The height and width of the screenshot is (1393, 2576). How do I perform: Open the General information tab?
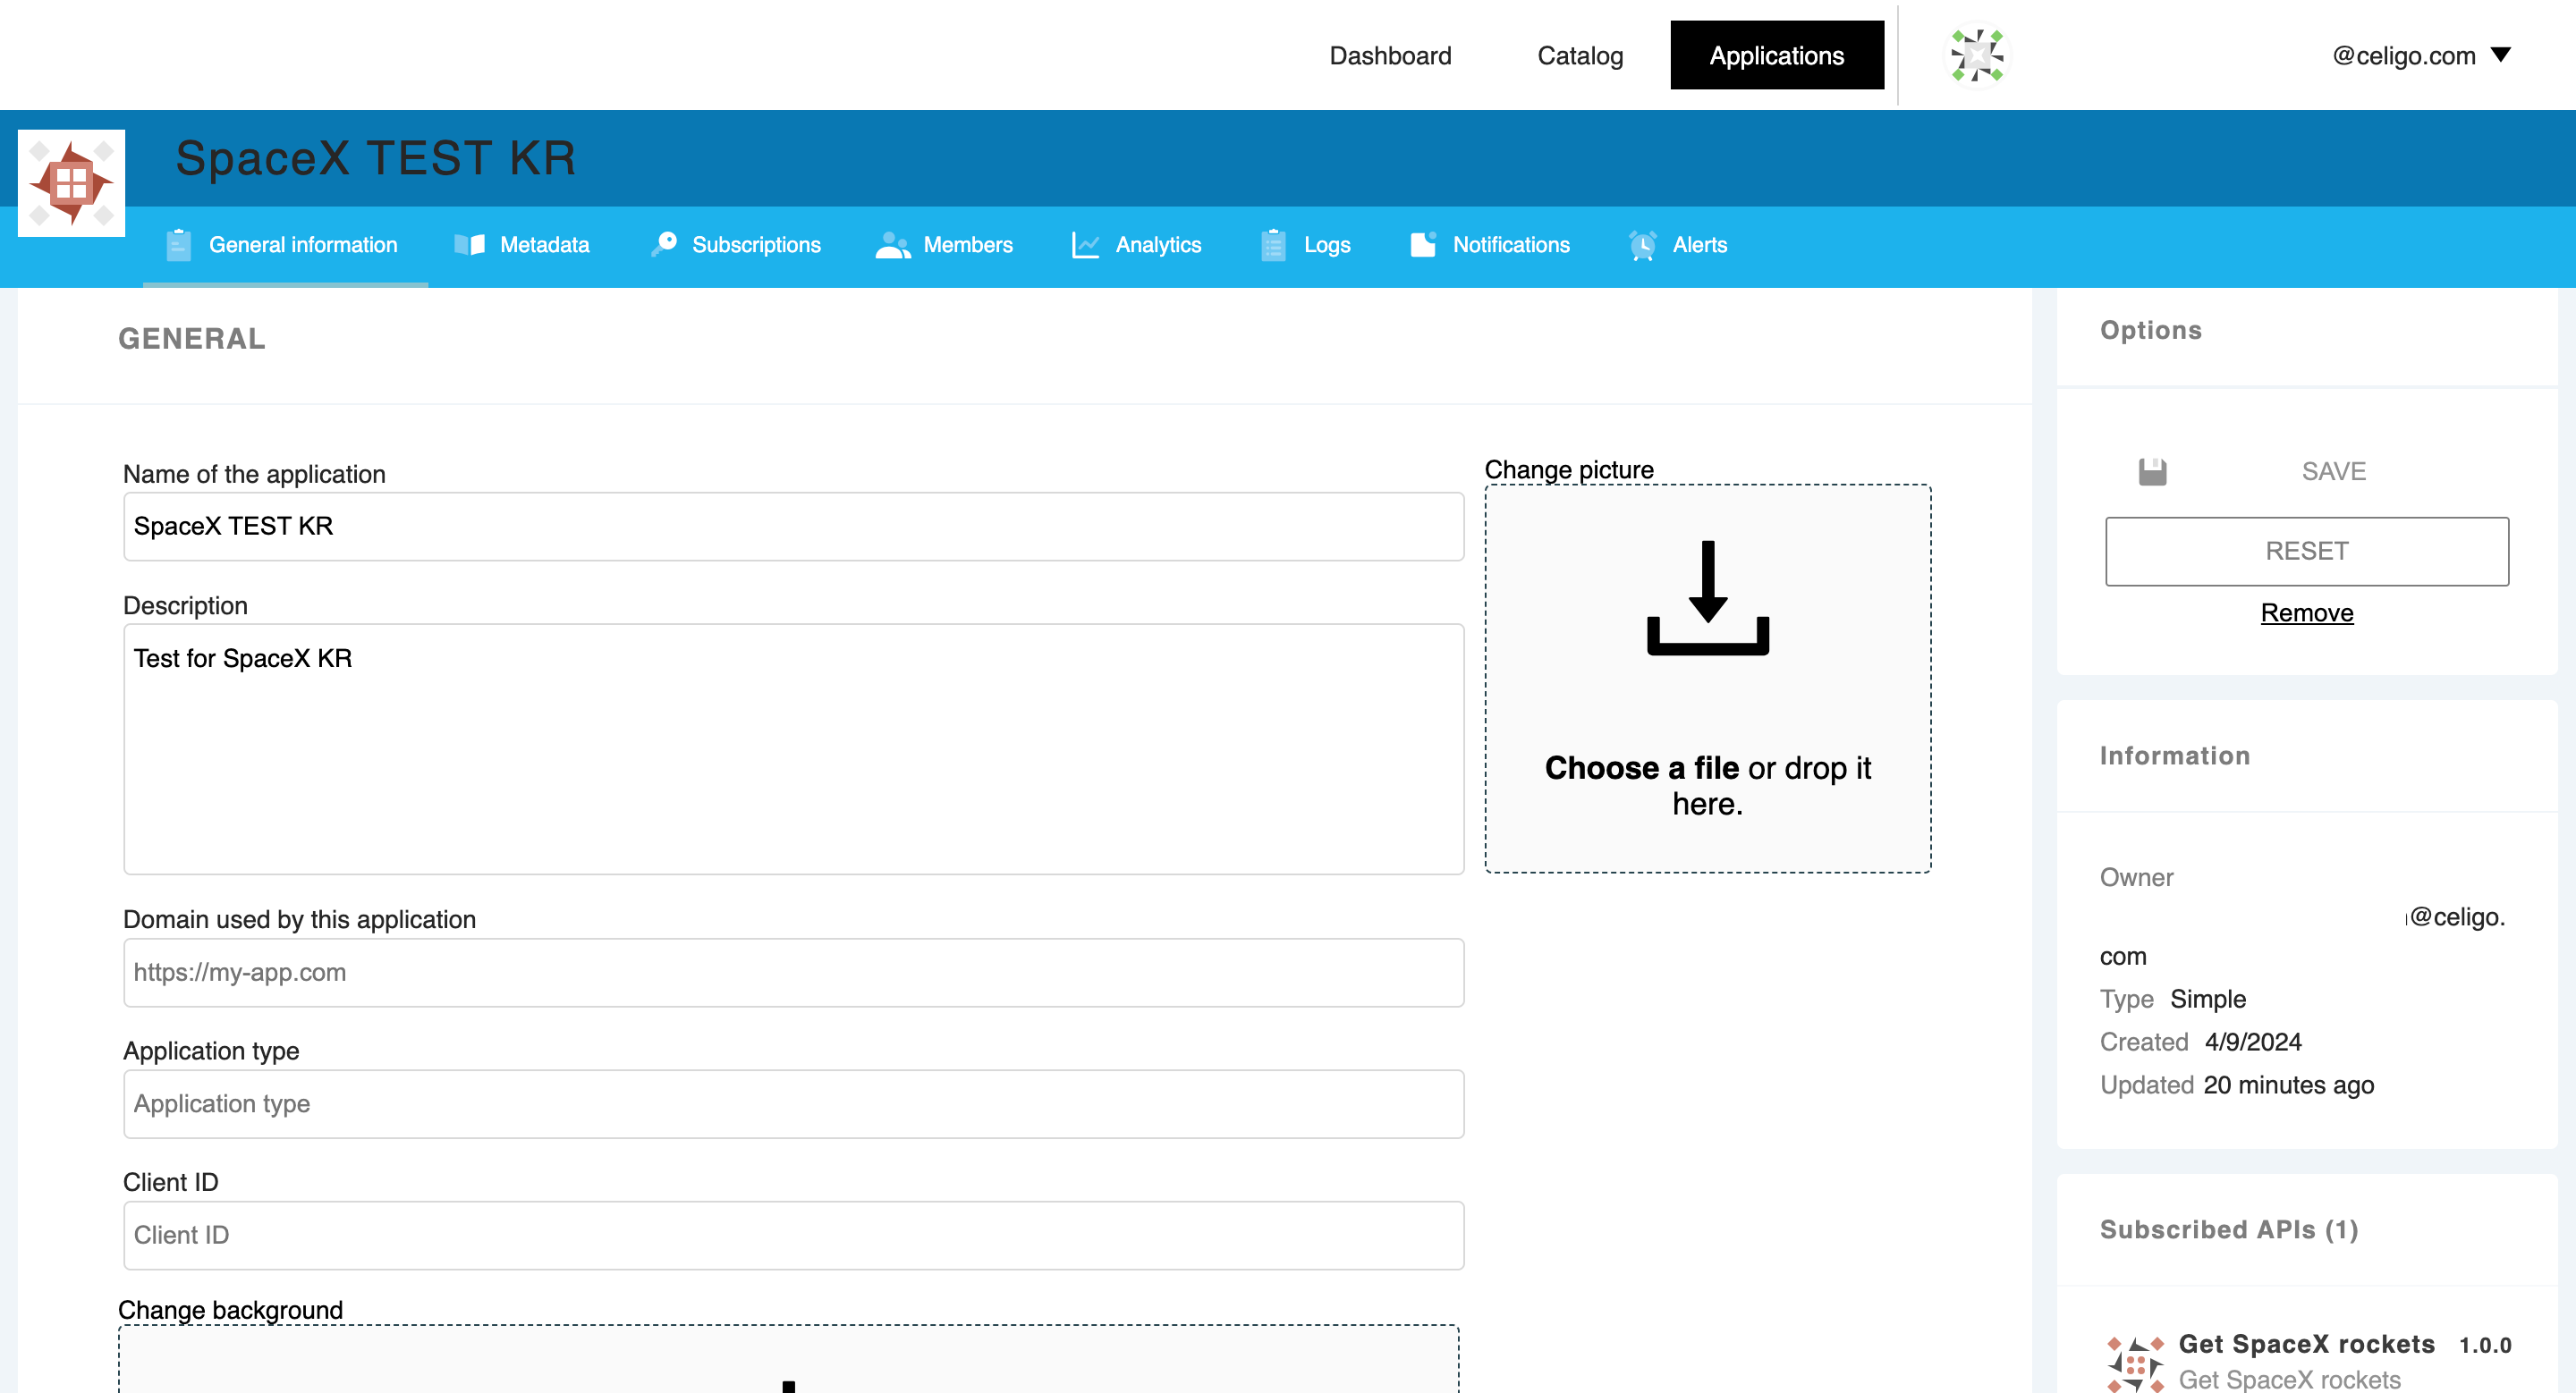point(285,245)
